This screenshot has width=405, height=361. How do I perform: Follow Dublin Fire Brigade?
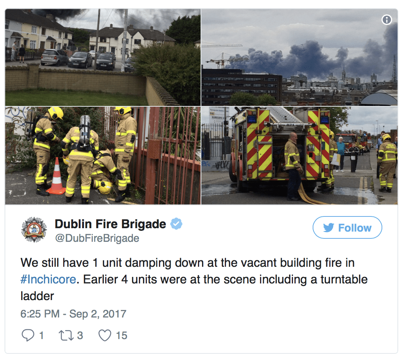click(347, 227)
